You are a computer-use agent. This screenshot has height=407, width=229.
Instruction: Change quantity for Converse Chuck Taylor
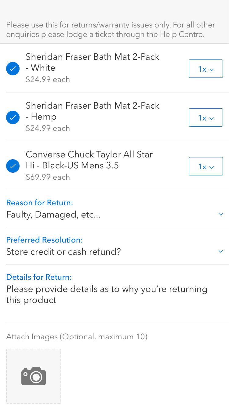click(205, 167)
